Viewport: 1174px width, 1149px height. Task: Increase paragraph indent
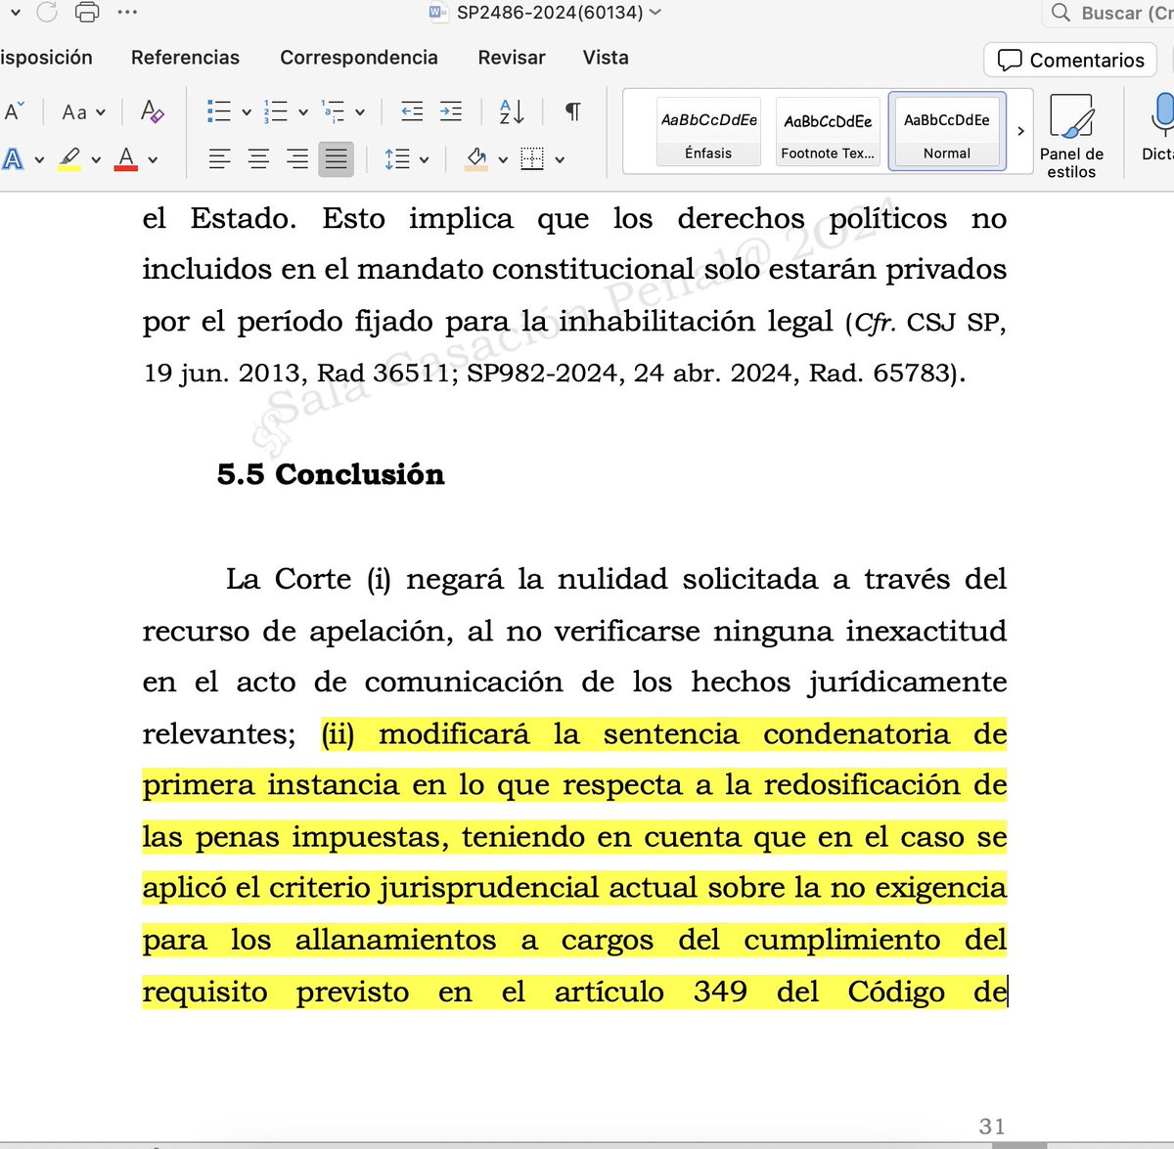(x=451, y=110)
